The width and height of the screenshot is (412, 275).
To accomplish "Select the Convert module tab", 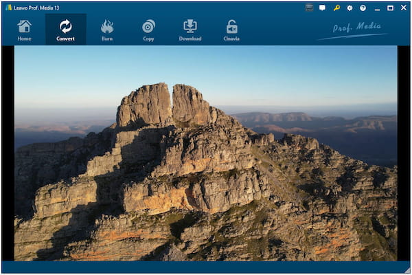I will click(66, 30).
